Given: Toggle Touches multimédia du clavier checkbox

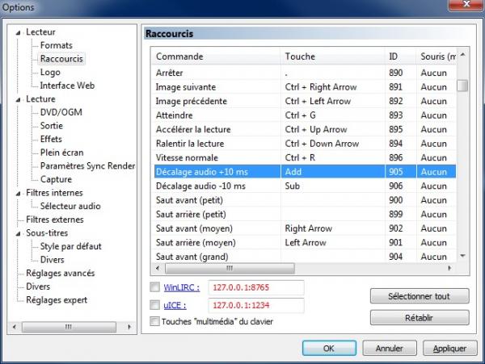Looking at the screenshot, I should 155,321.
